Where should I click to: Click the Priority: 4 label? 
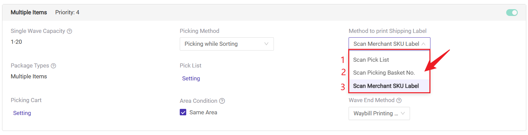tap(68, 13)
